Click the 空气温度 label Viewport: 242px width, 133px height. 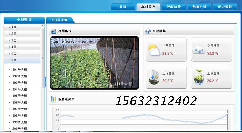coord(168,46)
